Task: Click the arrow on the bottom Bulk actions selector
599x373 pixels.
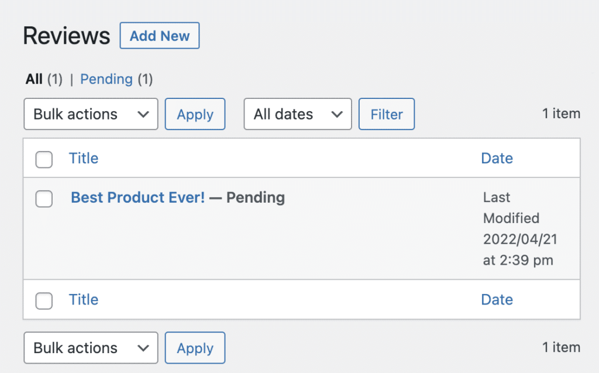Action: pyautogui.click(x=144, y=348)
